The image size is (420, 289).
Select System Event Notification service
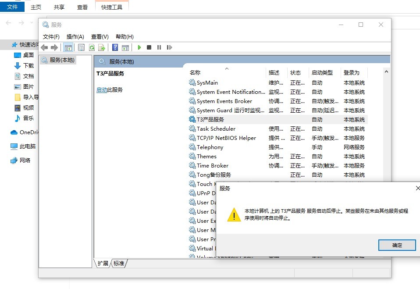point(278,92)
